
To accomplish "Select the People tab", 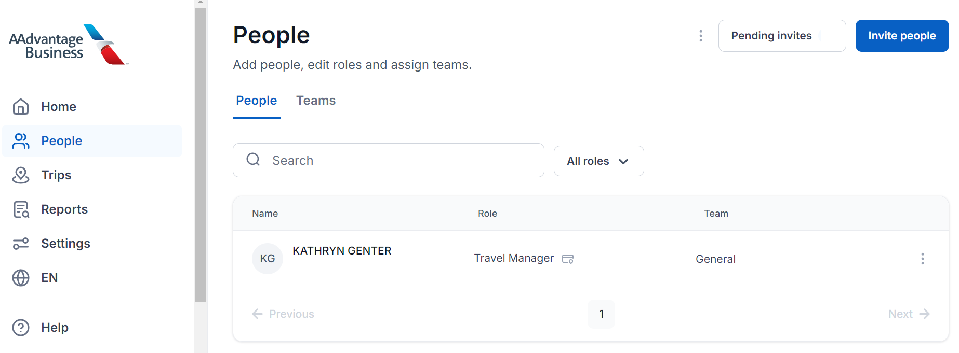I will click(256, 100).
